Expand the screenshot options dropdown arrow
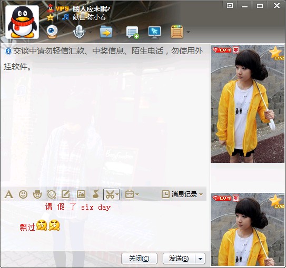The image size is (286, 268). pyautogui.click(x=117, y=194)
